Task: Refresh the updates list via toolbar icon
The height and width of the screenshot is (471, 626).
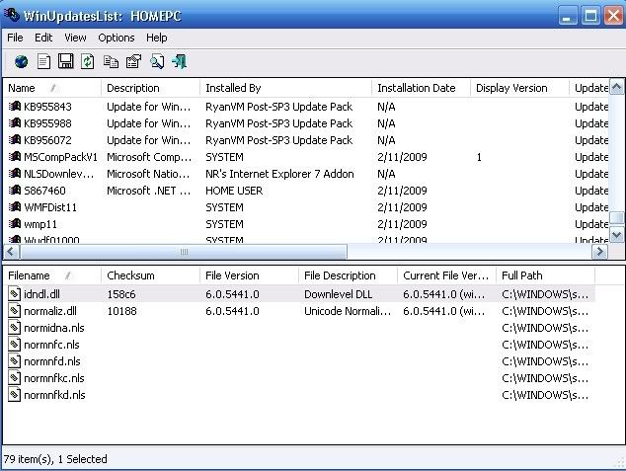Action: (88, 62)
